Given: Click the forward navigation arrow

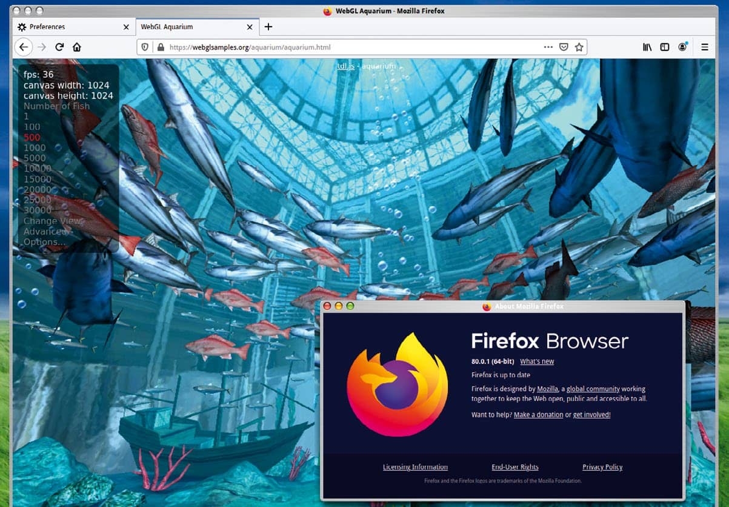Looking at the screenshot, I should (41, 47).
